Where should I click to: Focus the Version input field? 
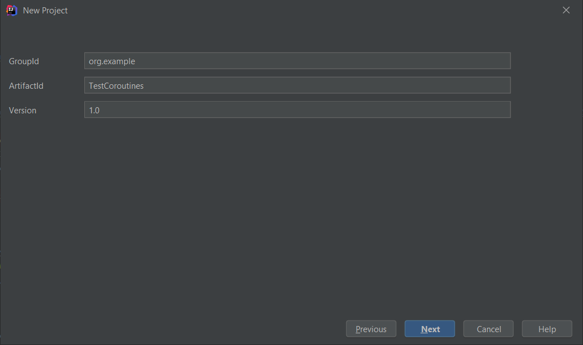[297, 110]
